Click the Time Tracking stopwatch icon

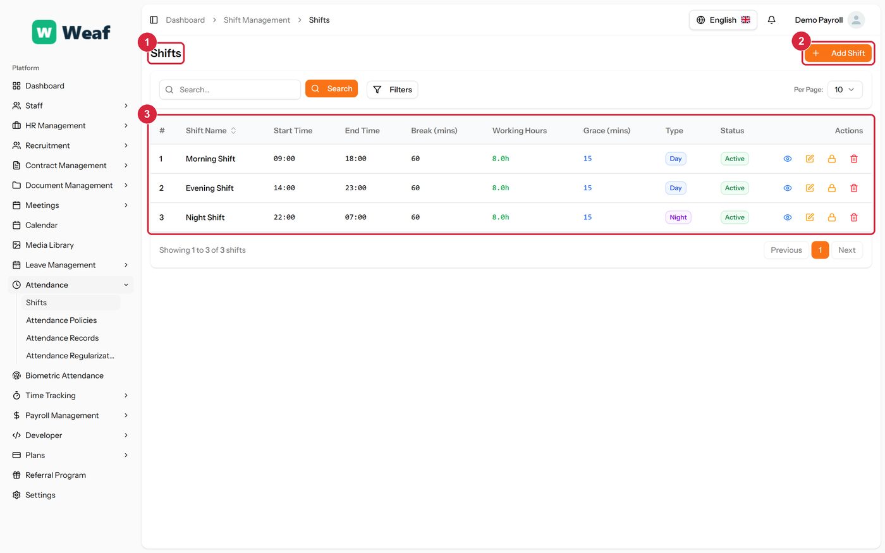click(16, 396)
